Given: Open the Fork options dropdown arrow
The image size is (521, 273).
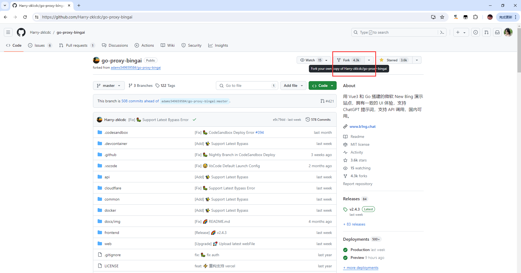Looking at the screenshot, I should pos(369,60).
